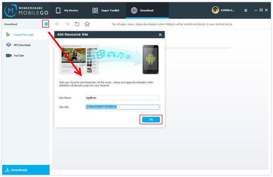Screen dimensions: 273x177
Task: Click the add resource site plus icon
Action: 46,24
